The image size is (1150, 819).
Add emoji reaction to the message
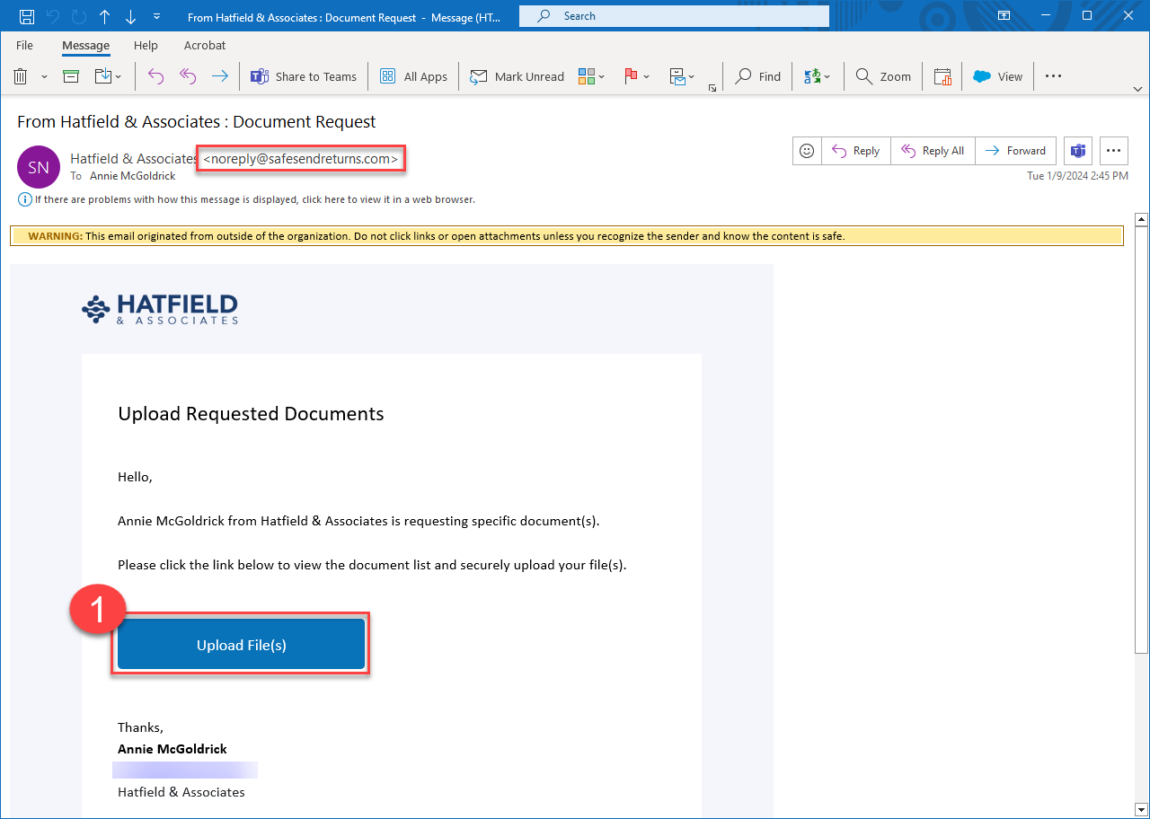pyautogui.click(x=806, y=151)
